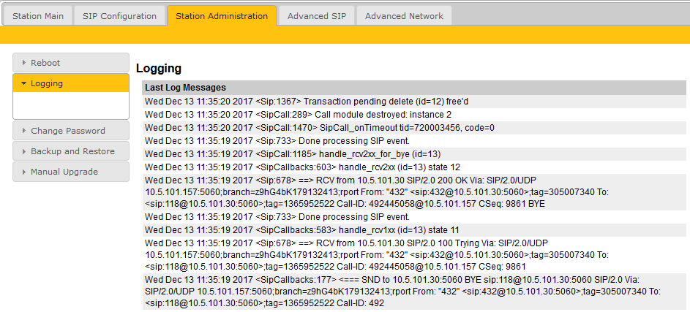Viewport: 690px width, 312px height.
Task: Open the SIP Configuration tab
Action: click(x=119, y=15)
